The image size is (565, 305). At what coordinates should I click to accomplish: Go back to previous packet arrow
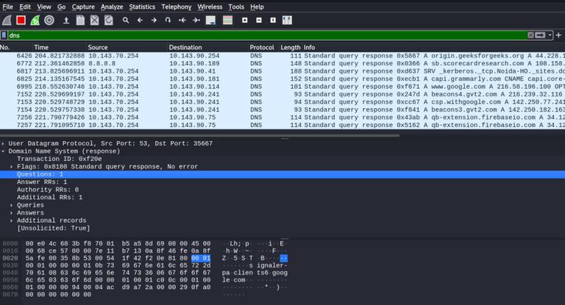[x=140, y=21]
